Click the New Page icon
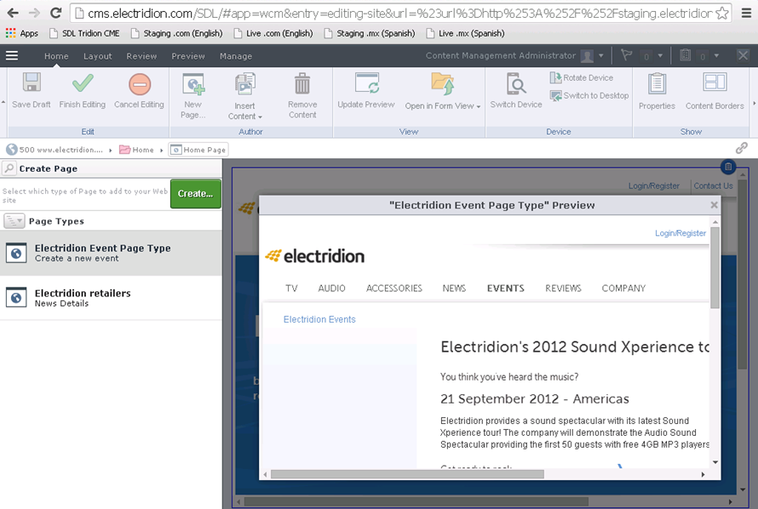 click(x=193, y=83)
